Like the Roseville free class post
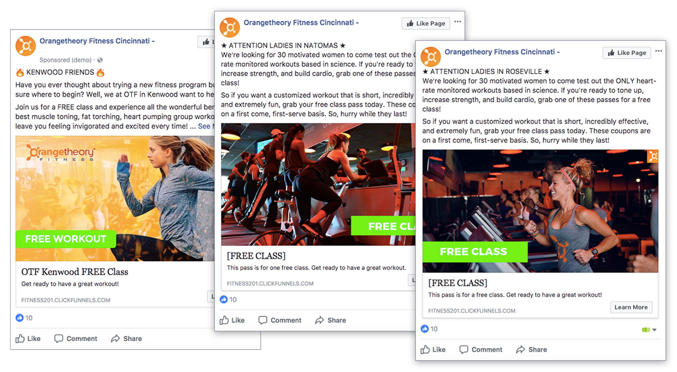 click(433, 350)
